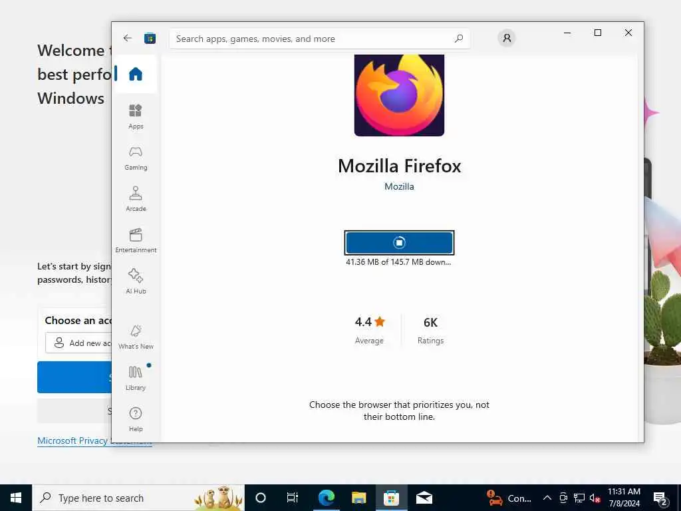This screenshot has width=681, height=511.
Task: Click Microsoft Store taskbar icon
Action: point(391,498)
